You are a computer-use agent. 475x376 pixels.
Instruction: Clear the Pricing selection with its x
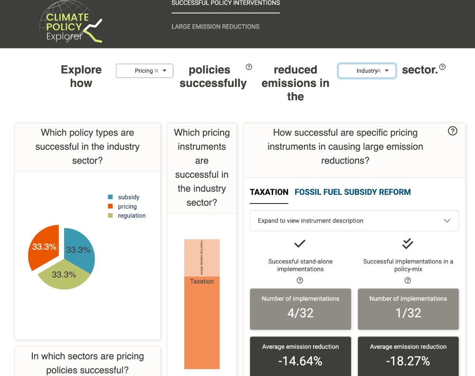click(x=156, y=71)
